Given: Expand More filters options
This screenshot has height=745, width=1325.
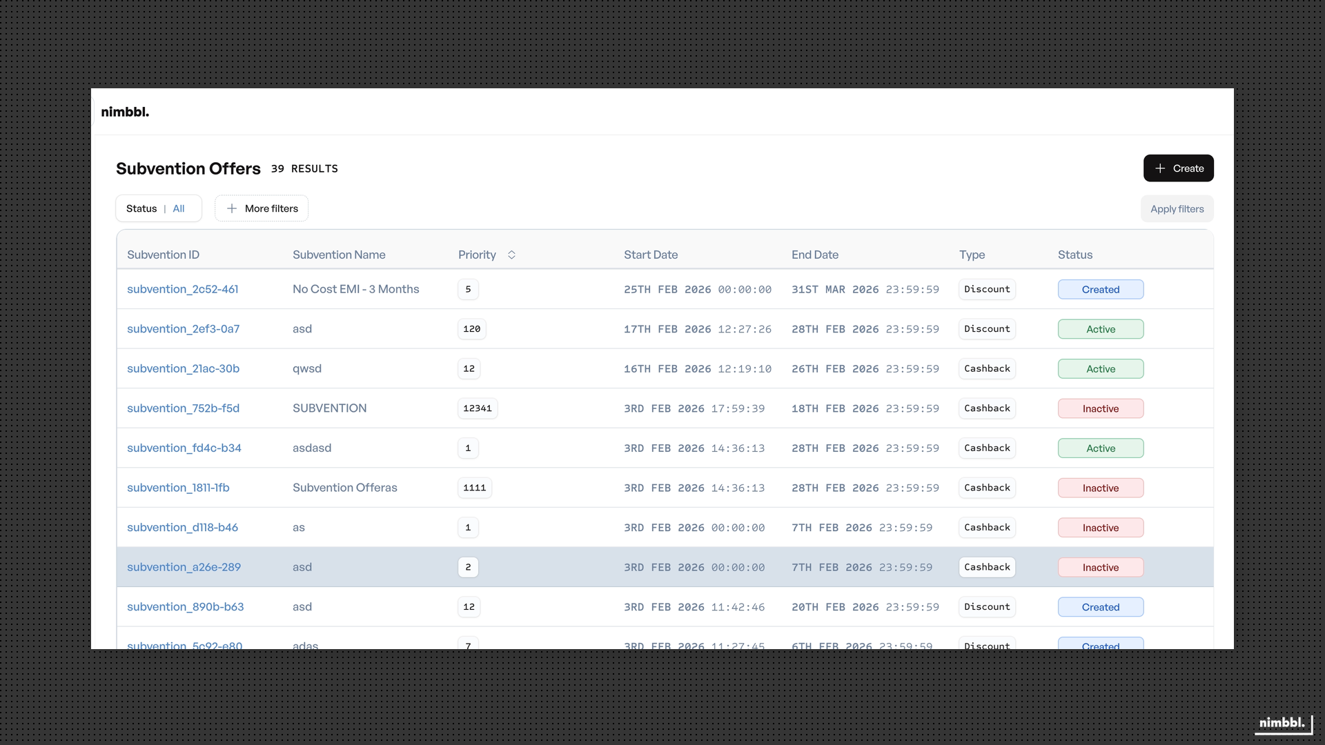Looking at the screenshot, I should click(262, 208).
